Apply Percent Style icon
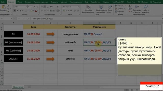This screenshot has height=91, width=163. (x=69, y=11)
